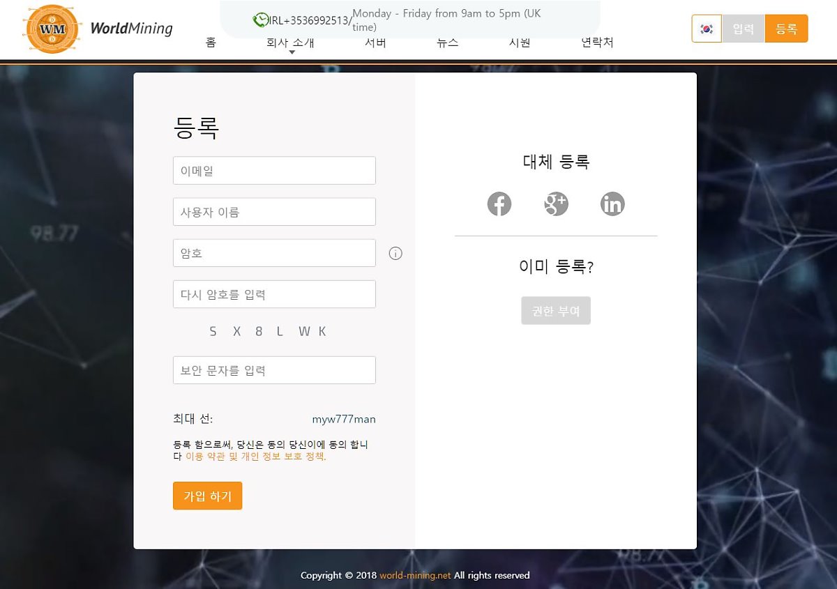This screenshot has height=589, width=837.
Task: Open the Korean flag language selector
Action: 707,29
